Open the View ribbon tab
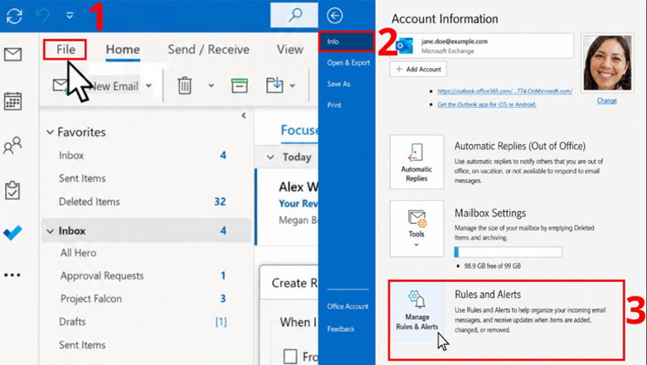 tap(289, 50)
